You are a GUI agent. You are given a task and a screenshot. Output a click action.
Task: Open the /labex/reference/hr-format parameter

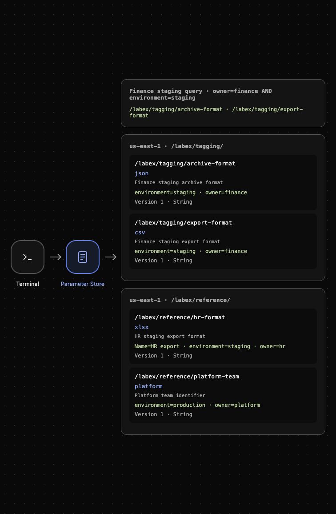coord(223,336)
